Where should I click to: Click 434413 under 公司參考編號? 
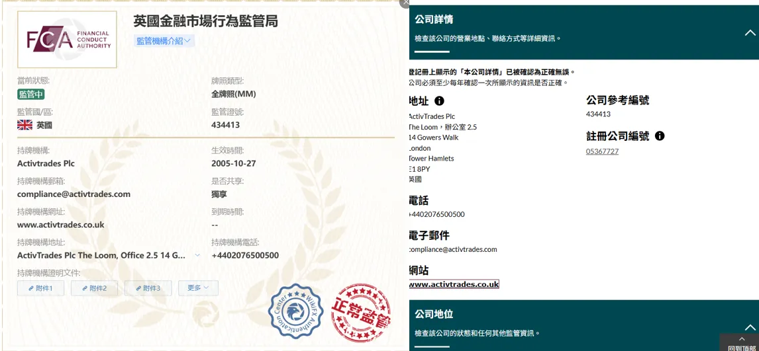tap(598, 114)
